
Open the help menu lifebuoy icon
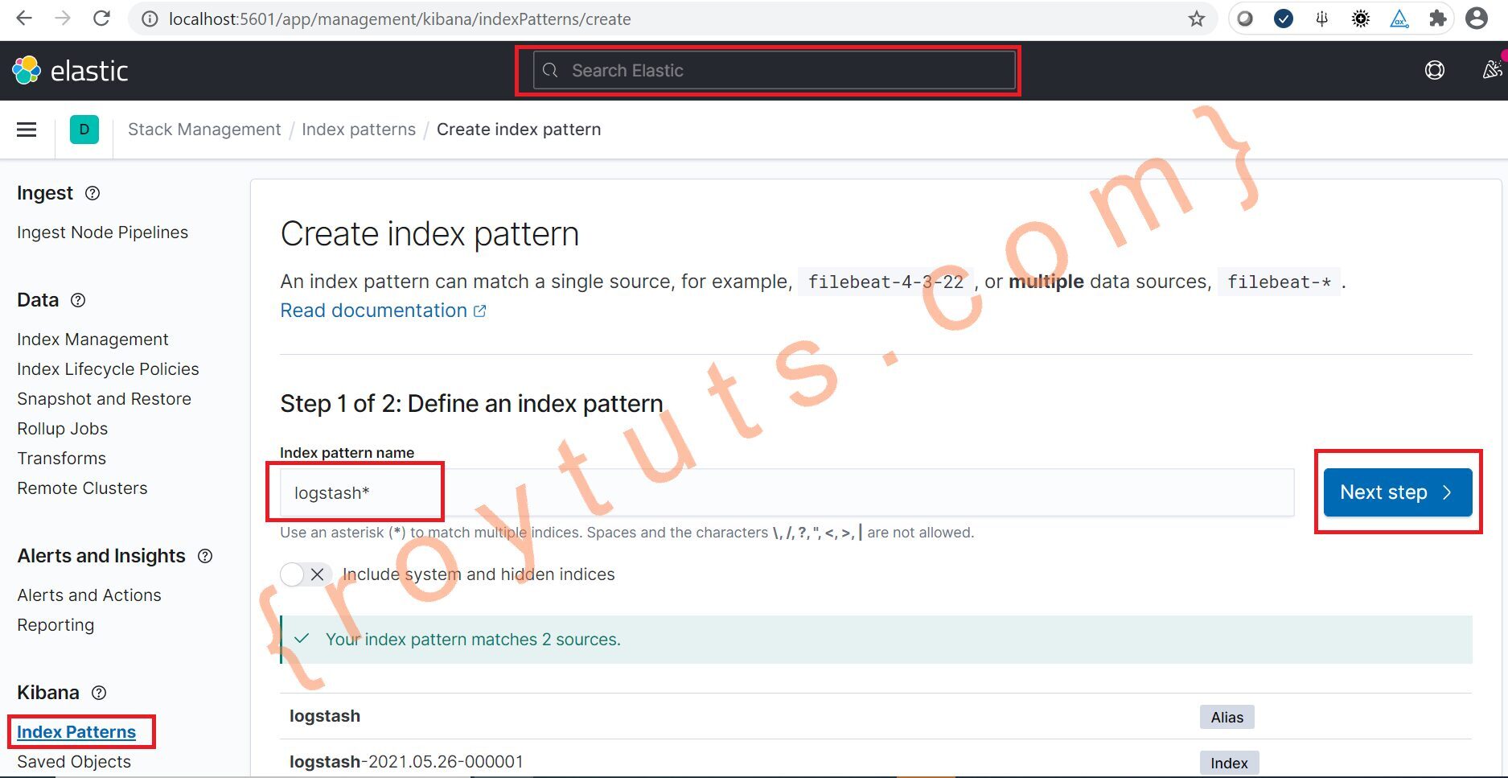1434,71
